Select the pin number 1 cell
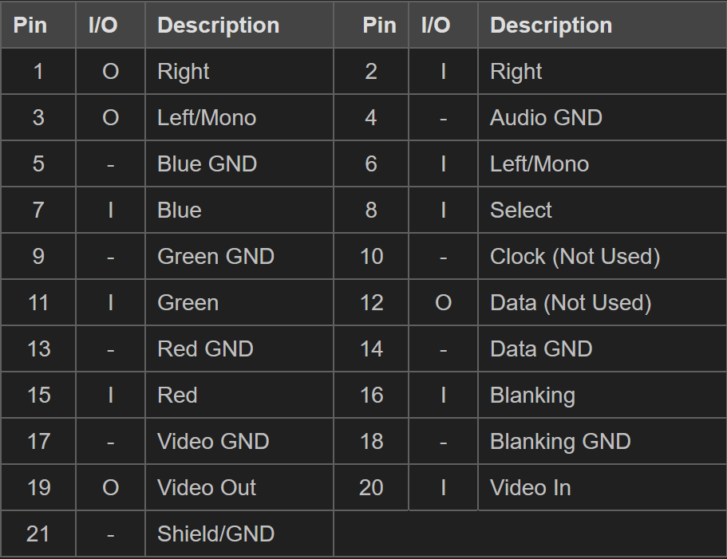This screenshot has height=559, width=727. point(38,72)
